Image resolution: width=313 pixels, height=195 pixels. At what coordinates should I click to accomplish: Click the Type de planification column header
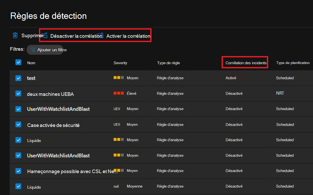click(293, 63)
